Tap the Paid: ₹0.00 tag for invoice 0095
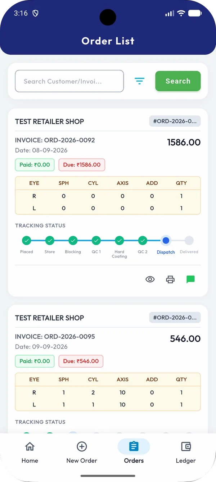 [x=35, y=361]
